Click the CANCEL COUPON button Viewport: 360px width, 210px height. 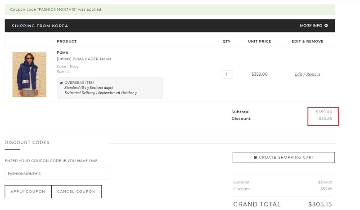tap(76, 192)
